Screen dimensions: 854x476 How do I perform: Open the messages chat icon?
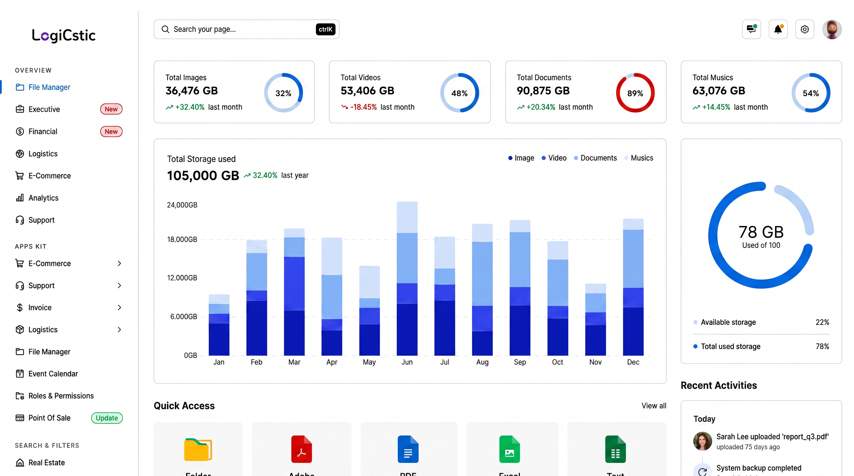(x=751, y=29)
